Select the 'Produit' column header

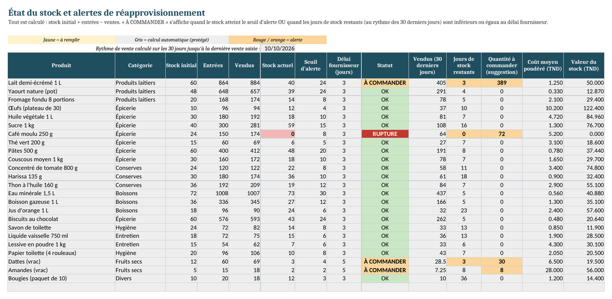tap(61, 65)
